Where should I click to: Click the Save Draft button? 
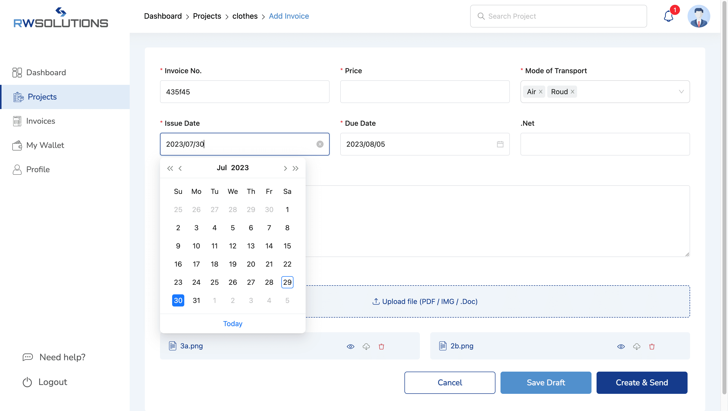(546, 383)
